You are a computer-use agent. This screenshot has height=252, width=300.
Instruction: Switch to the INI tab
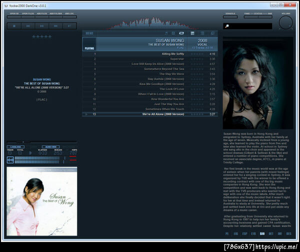click(279, 234)
